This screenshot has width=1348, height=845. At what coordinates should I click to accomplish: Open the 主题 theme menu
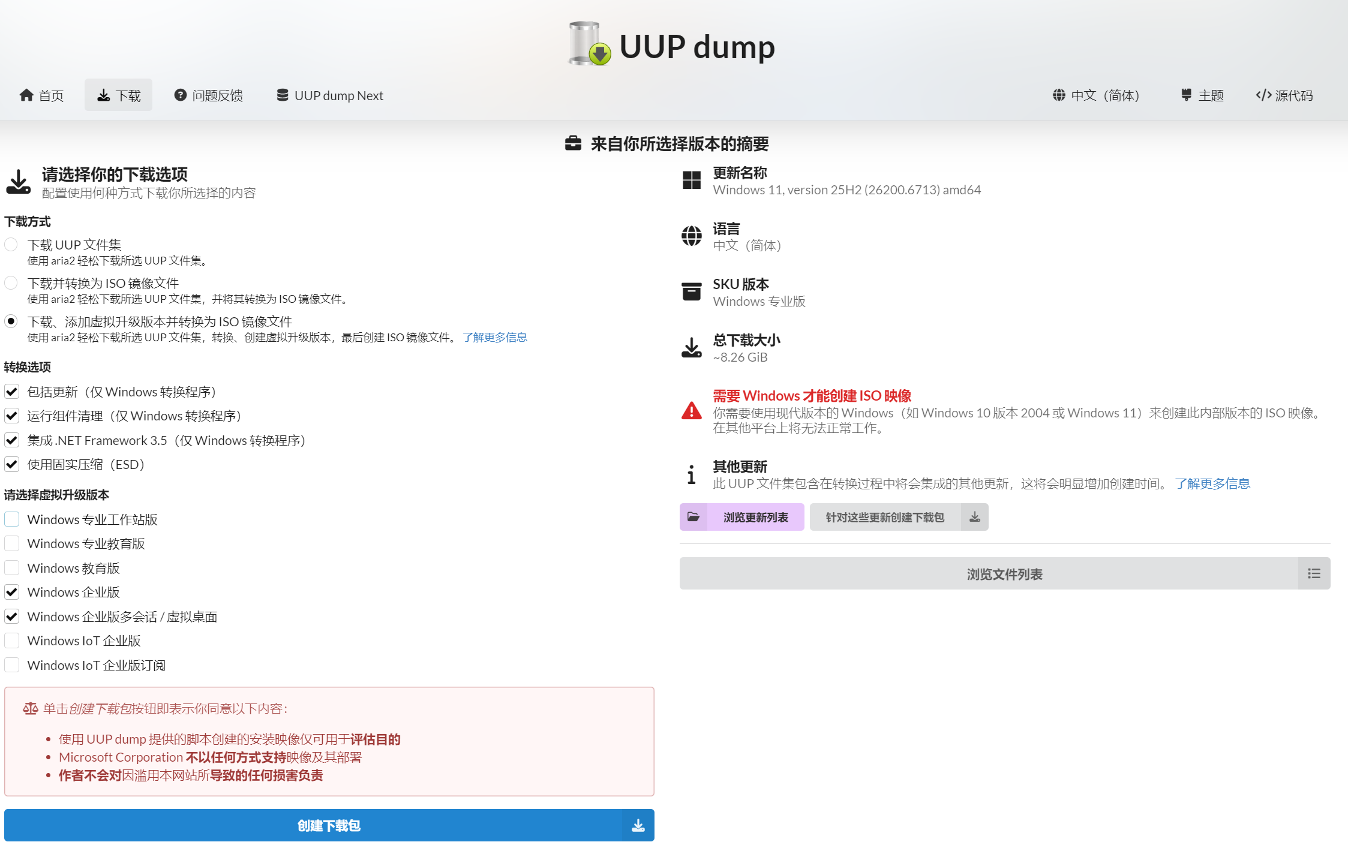tap(1202, 95)
